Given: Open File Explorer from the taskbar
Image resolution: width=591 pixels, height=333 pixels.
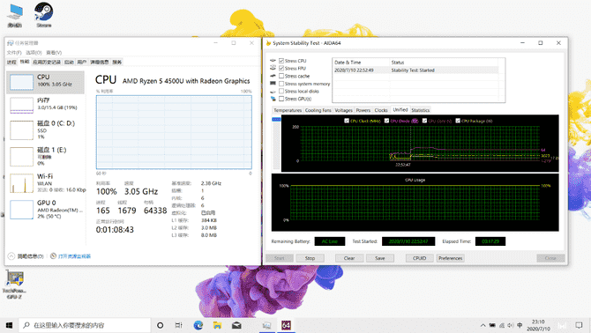Looking at the screenshot, I should click(217, 325).
